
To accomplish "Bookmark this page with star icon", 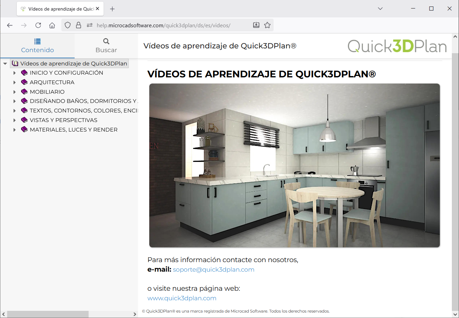I will [267, 25].
